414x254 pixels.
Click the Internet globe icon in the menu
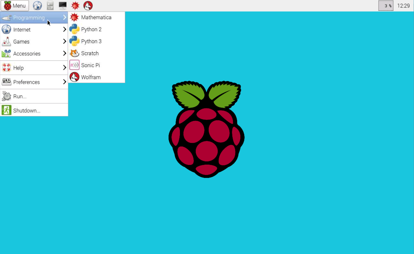point(6,30)
